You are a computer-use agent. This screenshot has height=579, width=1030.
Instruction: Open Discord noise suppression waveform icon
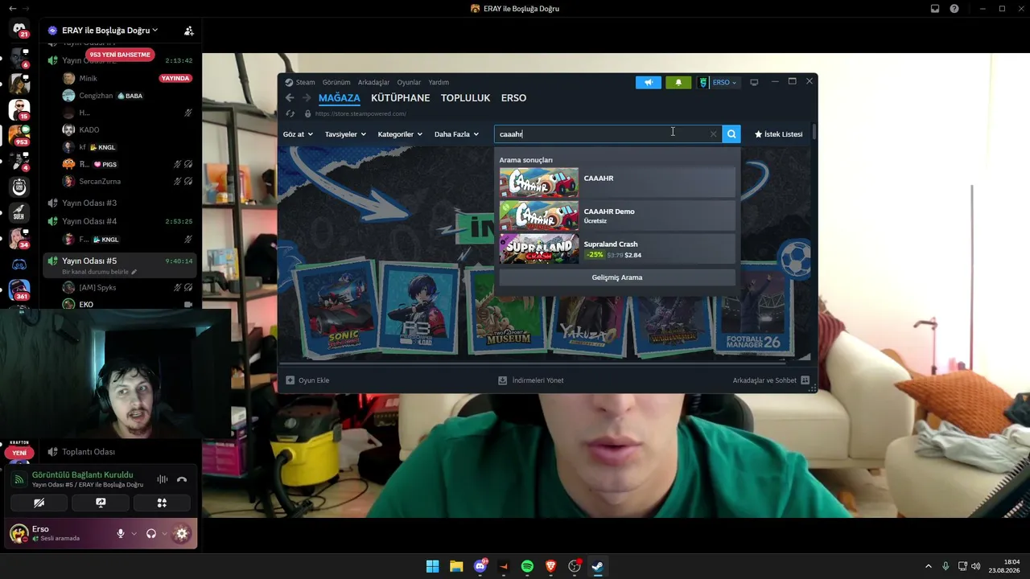click(x=163, y=479)
